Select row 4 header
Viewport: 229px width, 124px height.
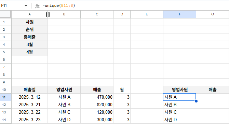[5, 45]
